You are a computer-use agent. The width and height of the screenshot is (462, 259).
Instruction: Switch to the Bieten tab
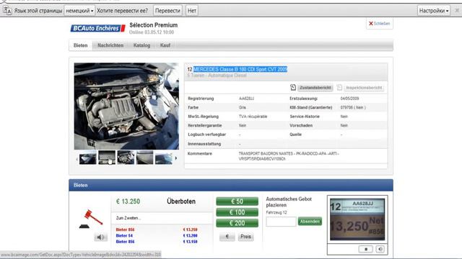[x=80, y=45]
